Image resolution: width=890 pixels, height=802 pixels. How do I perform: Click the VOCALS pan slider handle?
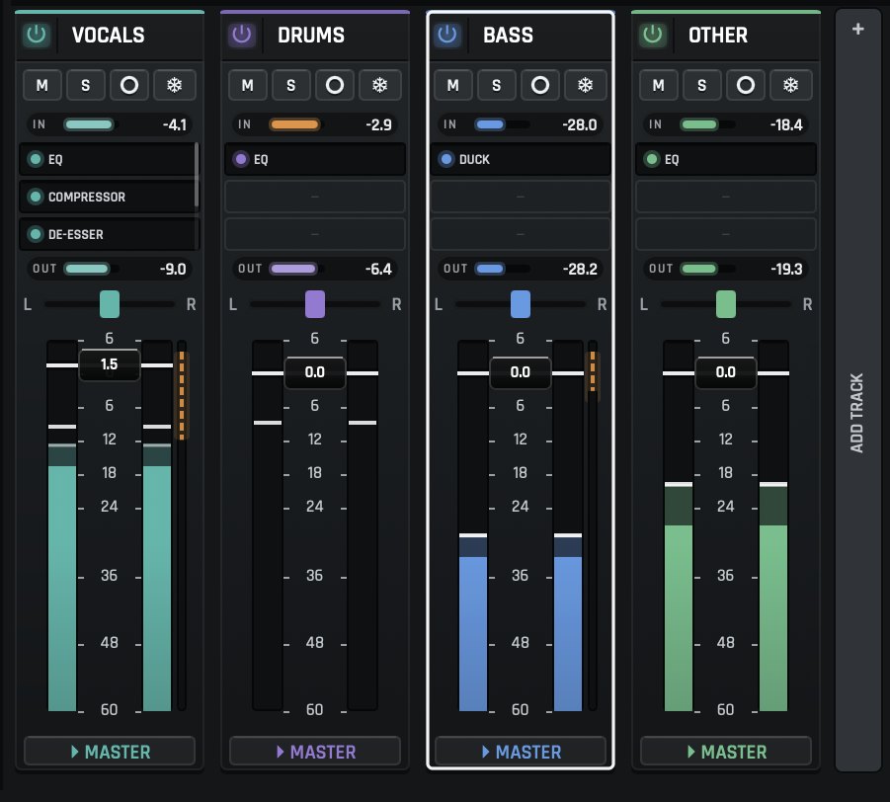coord(110,304)
